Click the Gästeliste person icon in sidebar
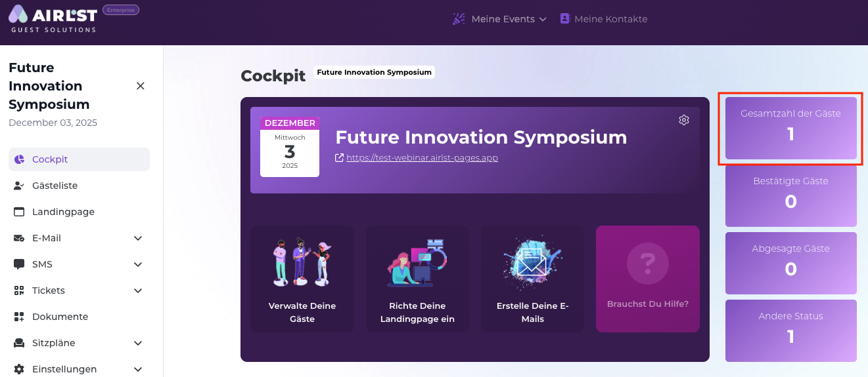 (x=19, y=186)
